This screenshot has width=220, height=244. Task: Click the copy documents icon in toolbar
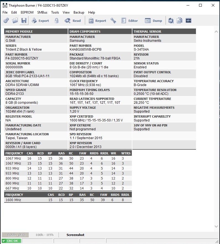(x=179, y=20)
